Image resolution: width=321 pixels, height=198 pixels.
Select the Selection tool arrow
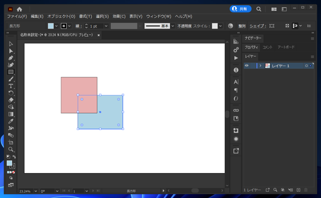click(x=11, y=44)
